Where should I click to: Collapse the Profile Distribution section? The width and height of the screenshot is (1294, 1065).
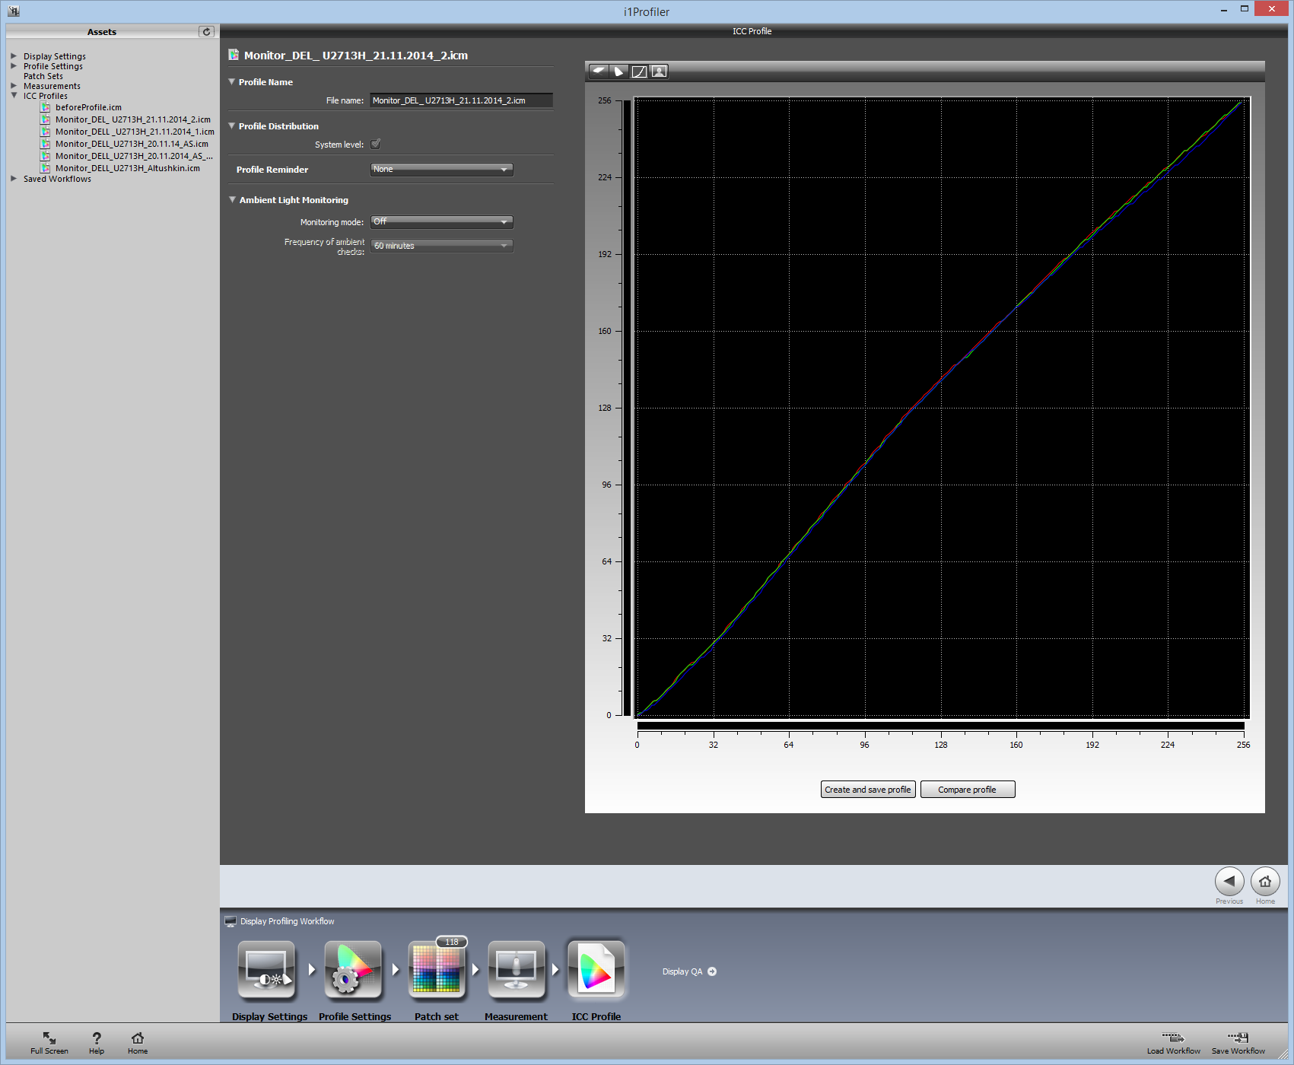[232, 126]
